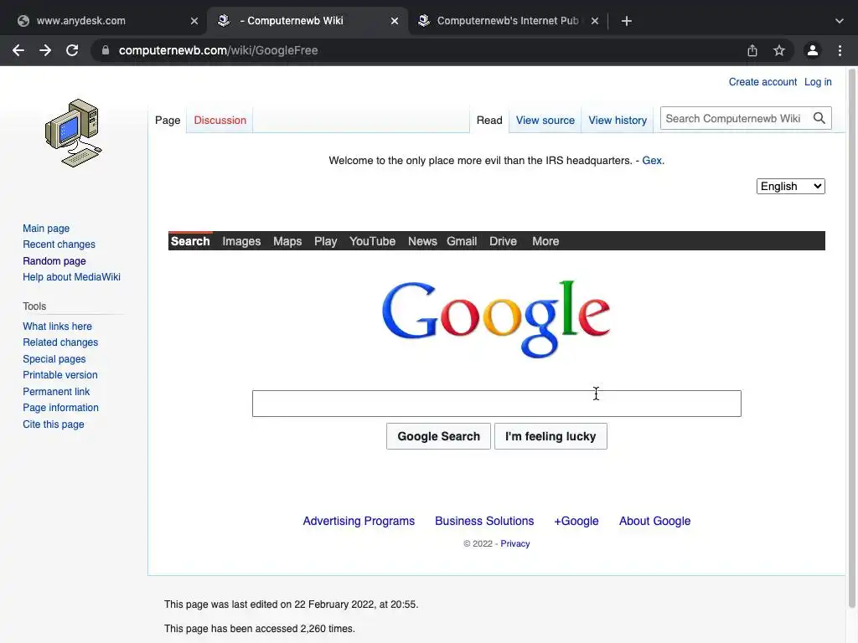Open Recent changes sidebar link
Screen dimensions: 858x643
point(59,244)
